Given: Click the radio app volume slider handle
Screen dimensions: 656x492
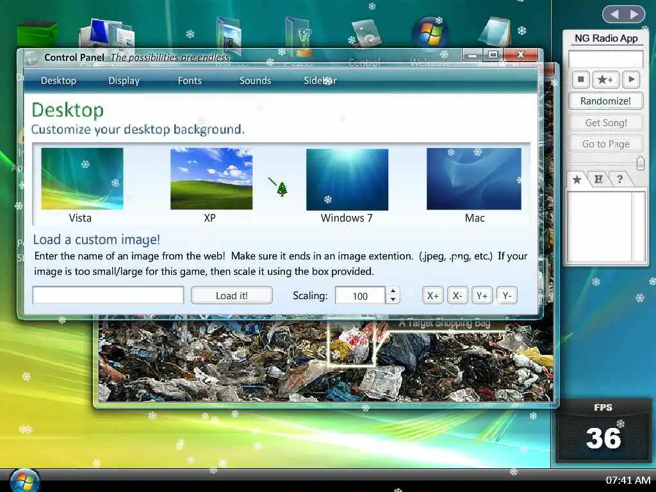Looking at the screenshot, I should coord(640,163).
